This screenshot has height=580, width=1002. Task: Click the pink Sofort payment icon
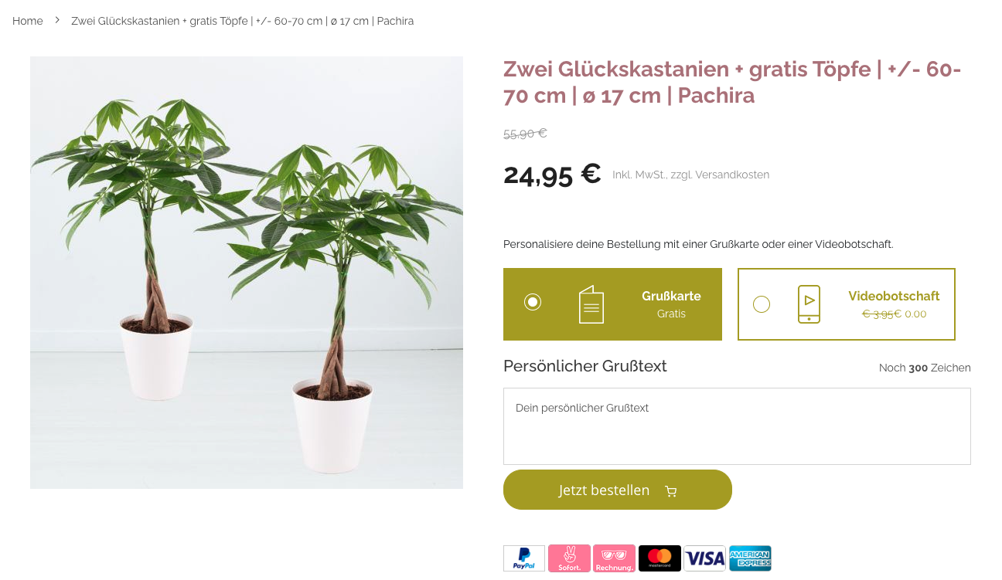pos(569,558)
